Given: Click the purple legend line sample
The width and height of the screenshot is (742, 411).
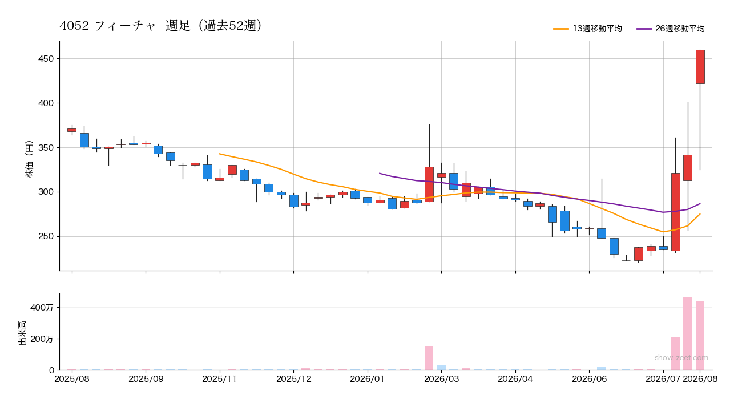Looking at the screenshot, I should (644, 29).
